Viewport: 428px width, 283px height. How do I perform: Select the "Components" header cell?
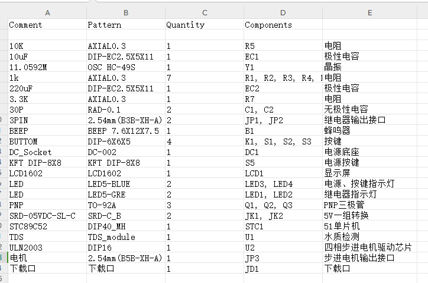tap(268, 25)
